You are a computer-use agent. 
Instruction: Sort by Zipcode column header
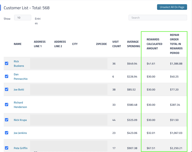coord(101,44)
